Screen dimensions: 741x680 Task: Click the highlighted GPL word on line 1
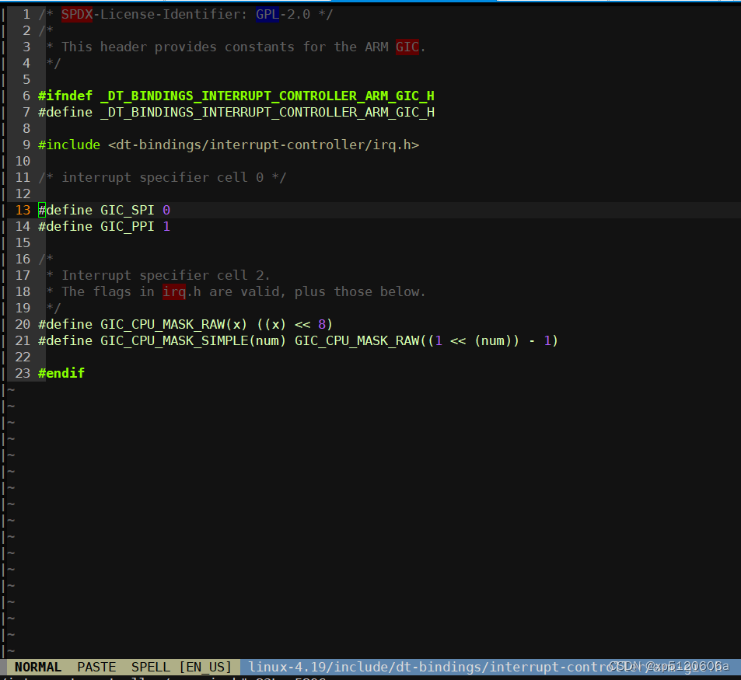[267, 14]
